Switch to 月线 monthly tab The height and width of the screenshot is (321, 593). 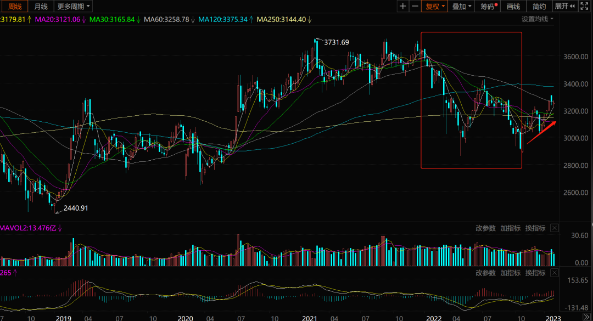tap(41, 6)
